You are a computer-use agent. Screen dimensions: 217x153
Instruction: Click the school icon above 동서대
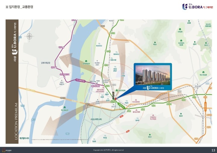137,118
